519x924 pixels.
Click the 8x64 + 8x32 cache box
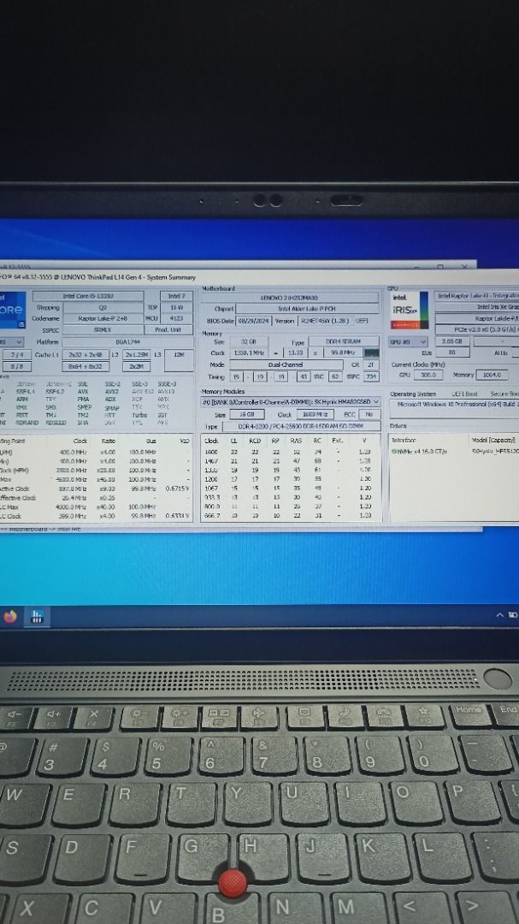(x=85, y=366)
